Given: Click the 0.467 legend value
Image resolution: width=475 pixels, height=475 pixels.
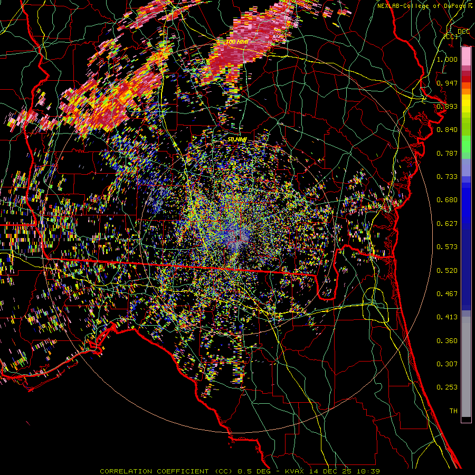Looking at the screenshot, I should pyautogui.click(x=447, y=294).
